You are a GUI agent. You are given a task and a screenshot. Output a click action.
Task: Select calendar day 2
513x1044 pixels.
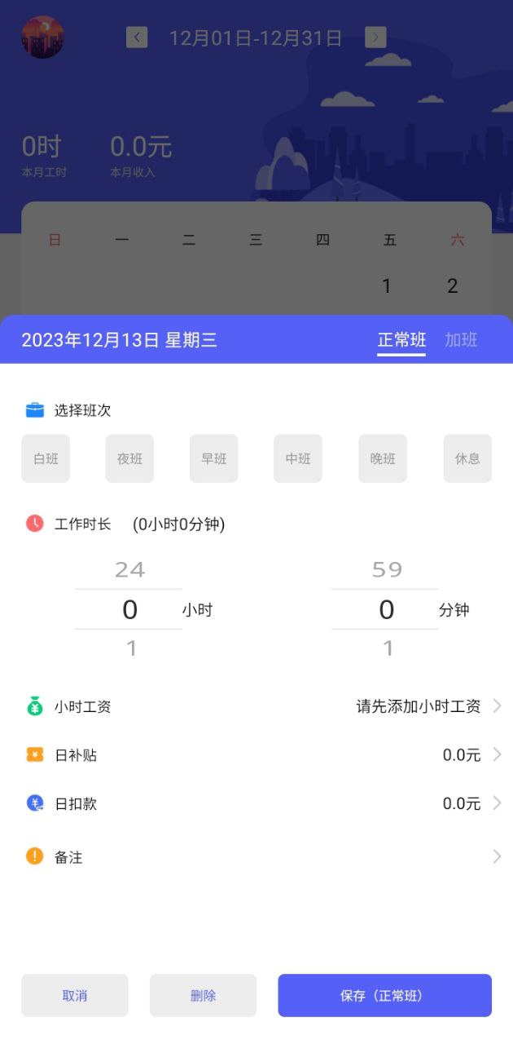pyautogui.click(x=453, y=286)
